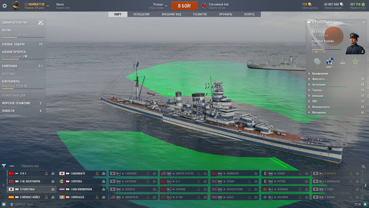Toggle favorite star on I Van Kinsbergen
This screenshot has width=369, height=208.
click(x=103, y=190)
